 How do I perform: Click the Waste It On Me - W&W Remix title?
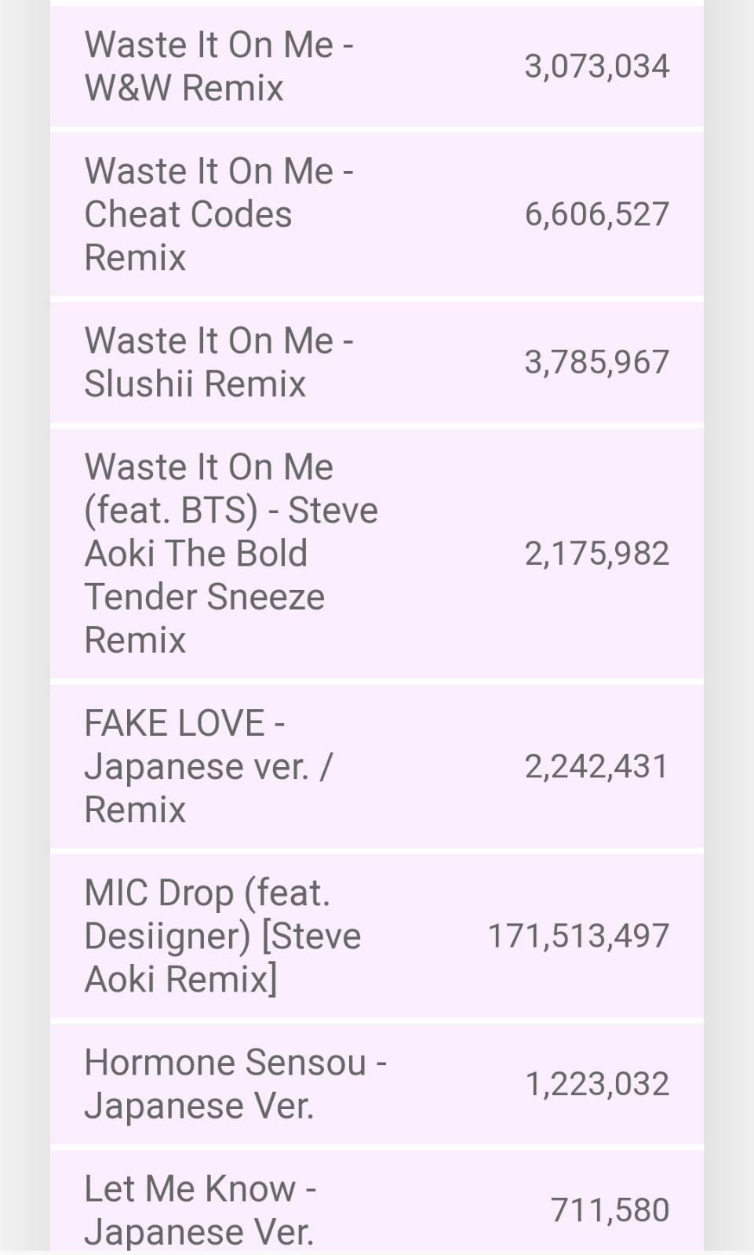point(219,66)
